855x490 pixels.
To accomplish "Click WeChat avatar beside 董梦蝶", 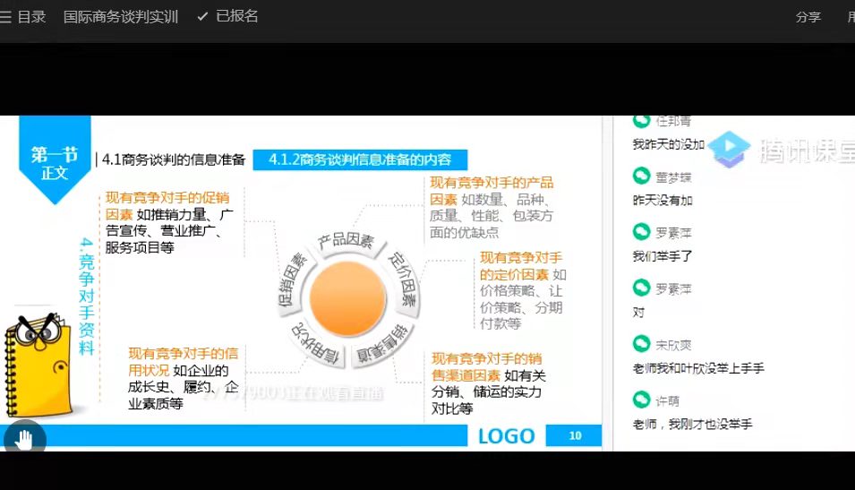I will click(x=641, y=176).
